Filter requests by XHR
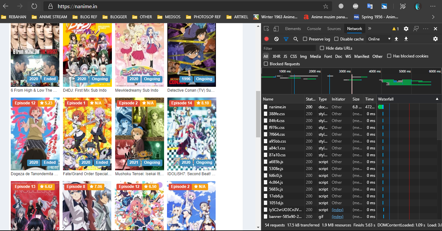 tap(276, 56)
